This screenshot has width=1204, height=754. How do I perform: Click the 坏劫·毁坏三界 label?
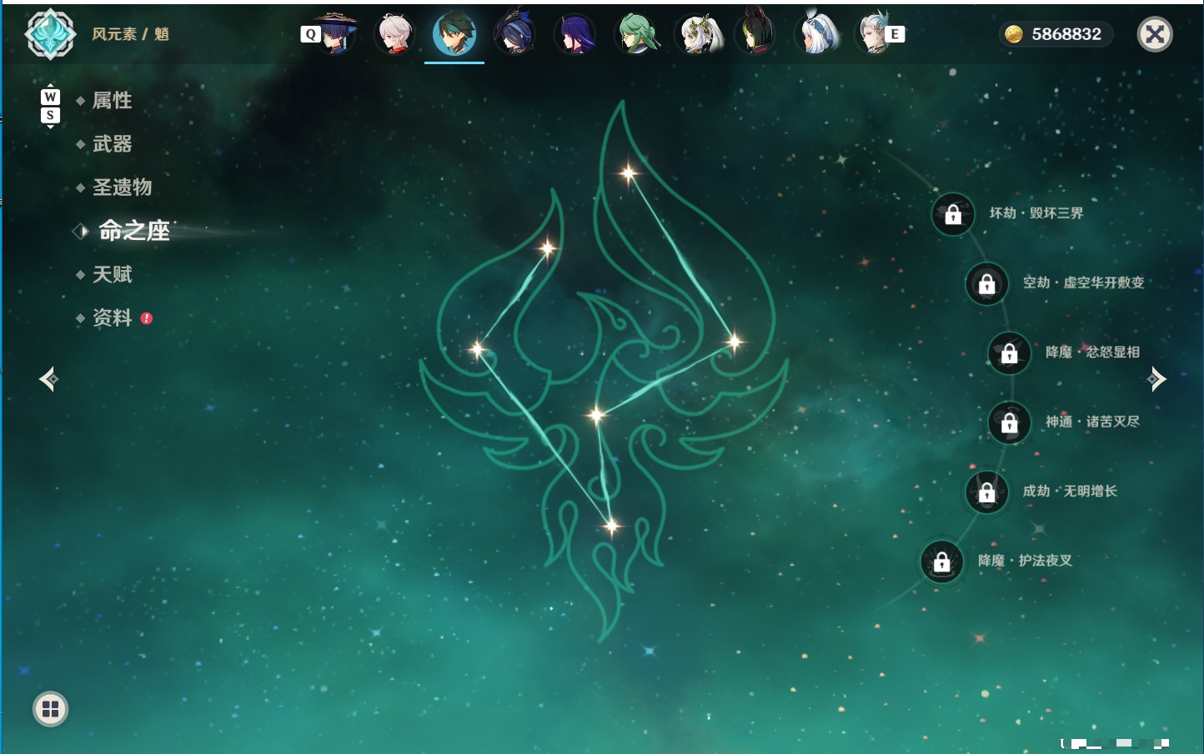[x=1036, y=213]
